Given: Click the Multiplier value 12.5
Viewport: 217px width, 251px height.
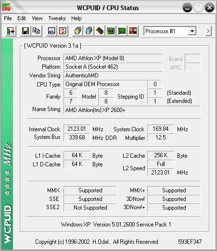Looking at the screenshot, I should [x=160, y=138].
